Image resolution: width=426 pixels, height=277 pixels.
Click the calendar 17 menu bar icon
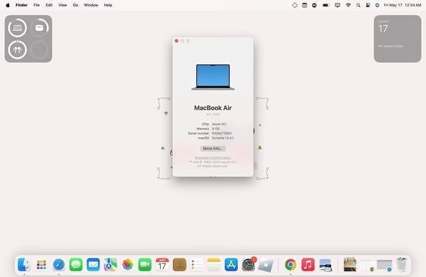coord(305,5)
